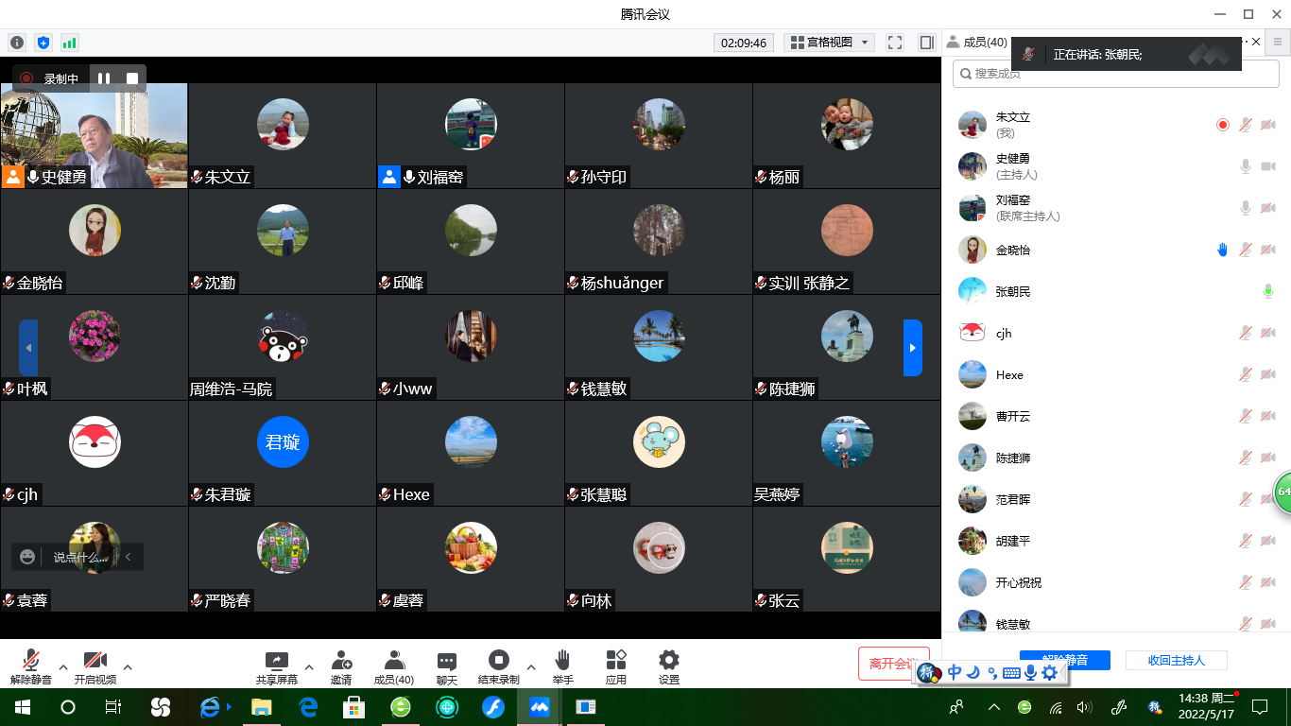Click the blue security shield icon
This screenshot has height=726, width=1291.
tap(43, 43)
